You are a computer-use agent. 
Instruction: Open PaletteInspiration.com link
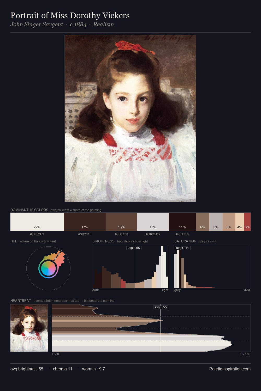pyautogui.click(x=230, y=369)
